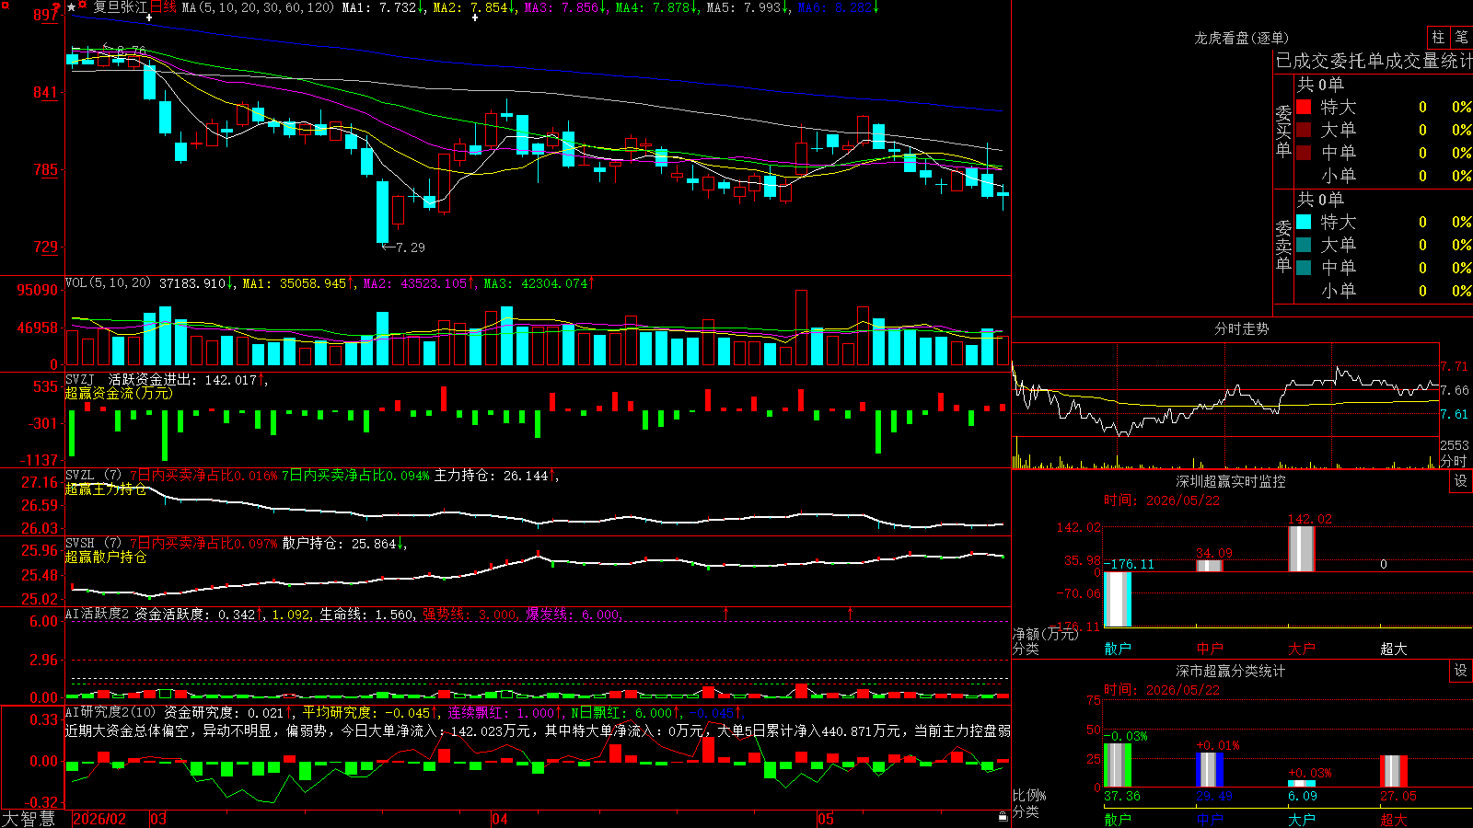Click the AI活跃度2 indicator label
The image size is (1473, 828).
coord(98,614)
